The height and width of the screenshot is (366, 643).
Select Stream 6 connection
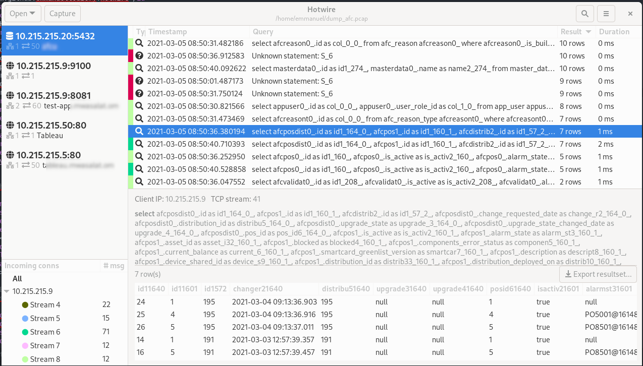pyautogui.click(x=64, y=332)
